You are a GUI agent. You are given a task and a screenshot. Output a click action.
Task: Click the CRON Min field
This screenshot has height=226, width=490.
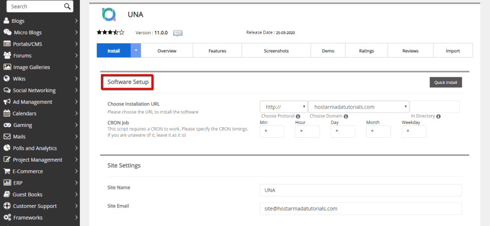(x=272, y=132)
